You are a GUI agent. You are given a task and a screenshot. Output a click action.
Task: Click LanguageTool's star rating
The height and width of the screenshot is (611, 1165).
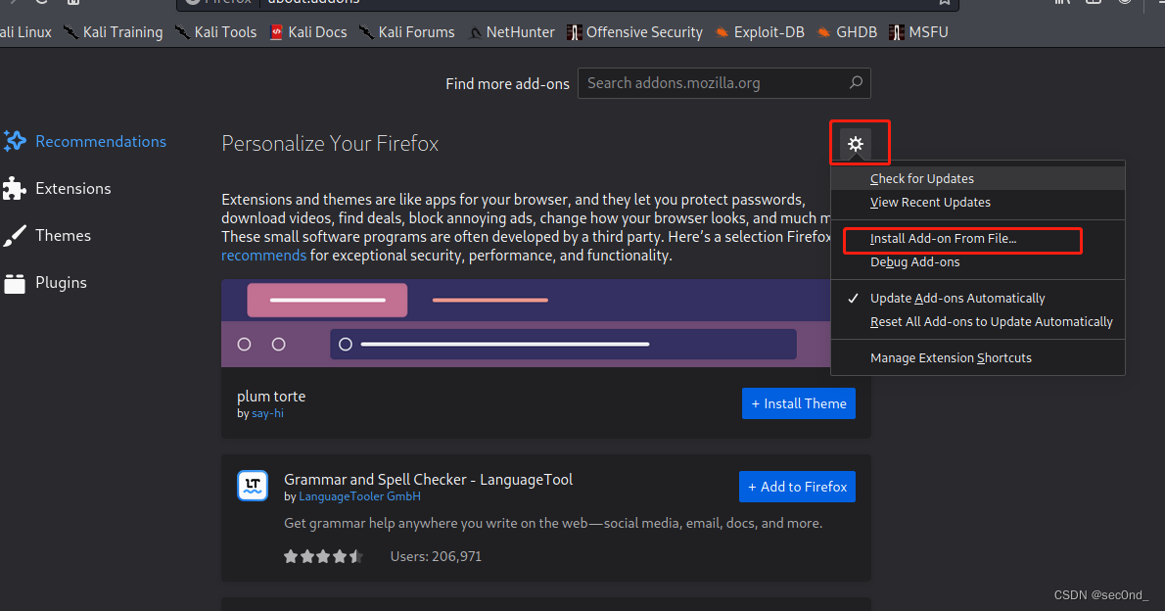point(321,555)
